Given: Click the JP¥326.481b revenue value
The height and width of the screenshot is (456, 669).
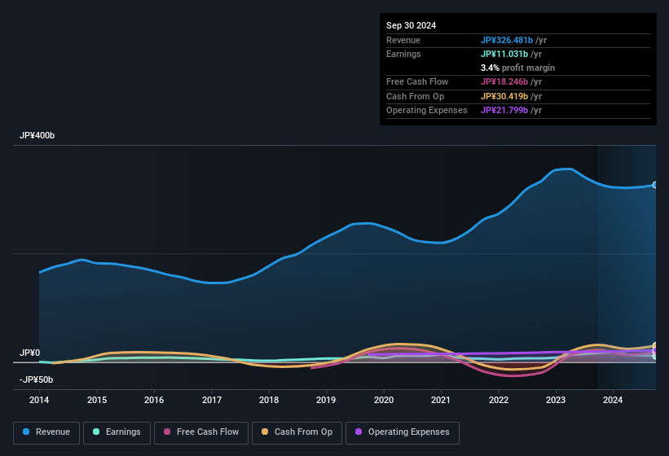Looking at the screenshot, I should 507,40.
